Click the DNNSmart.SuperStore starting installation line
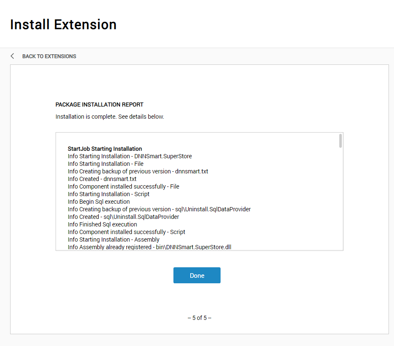 (x=130, y=156)
